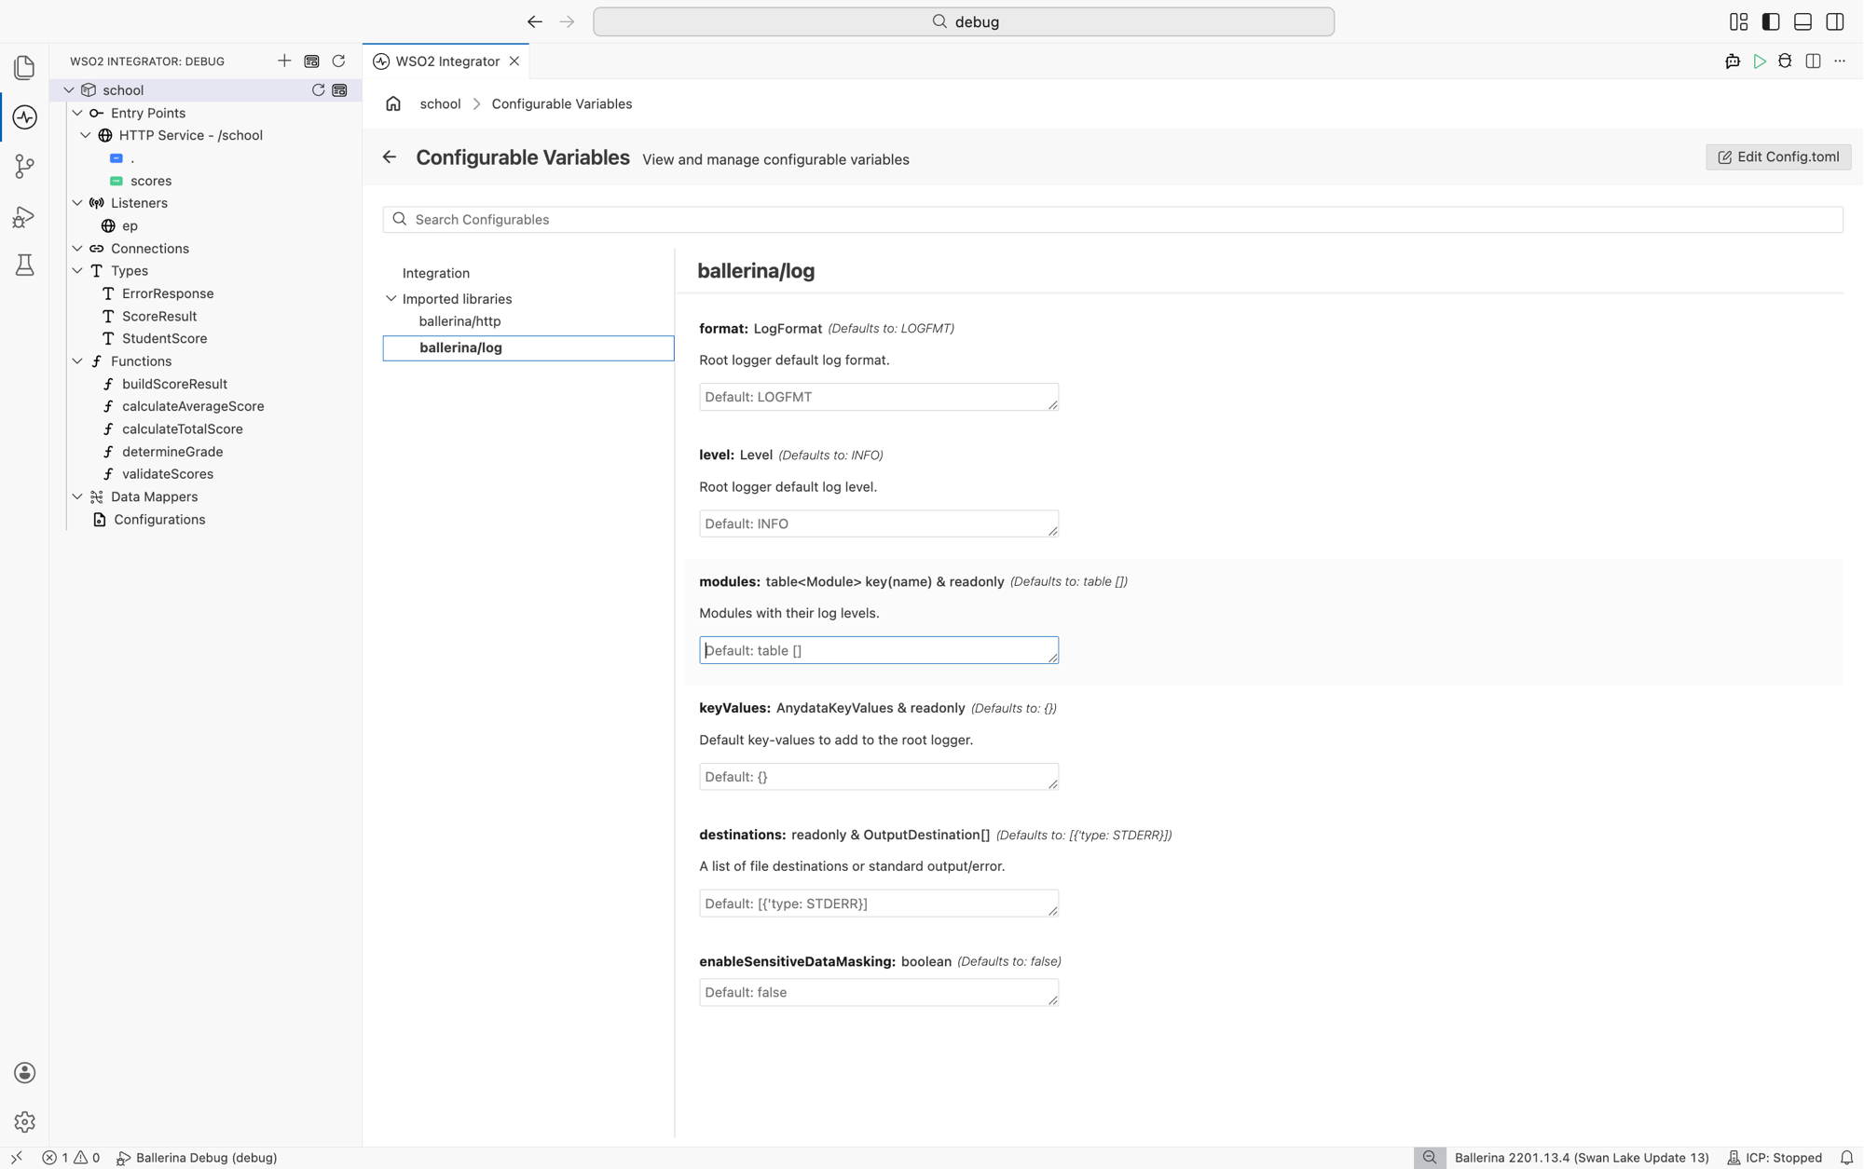
Task: Click the home icon in breadcrumb
Action: 393,103
